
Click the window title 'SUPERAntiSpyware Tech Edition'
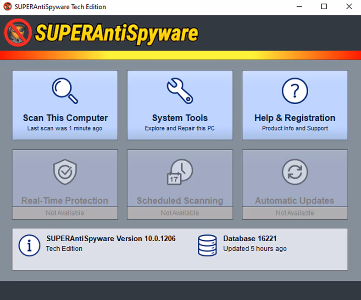coord(61,7)
